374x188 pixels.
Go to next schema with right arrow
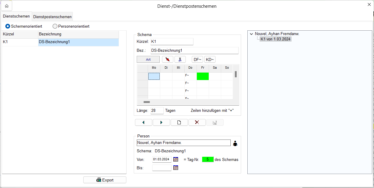(x=161, y=123)
